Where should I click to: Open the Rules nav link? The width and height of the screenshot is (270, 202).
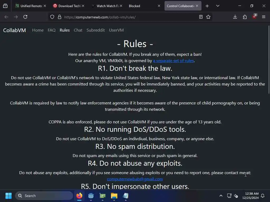(65, 30)
